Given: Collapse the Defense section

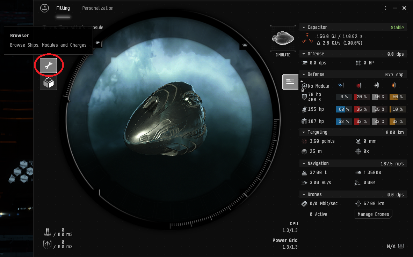Looking at the screenshot, I should coord(304,75).
